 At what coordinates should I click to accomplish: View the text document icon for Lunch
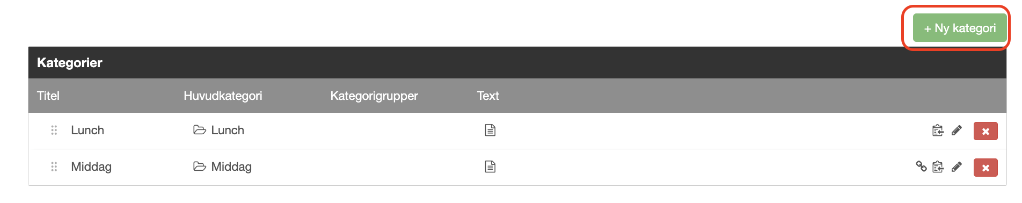point(490,130)
